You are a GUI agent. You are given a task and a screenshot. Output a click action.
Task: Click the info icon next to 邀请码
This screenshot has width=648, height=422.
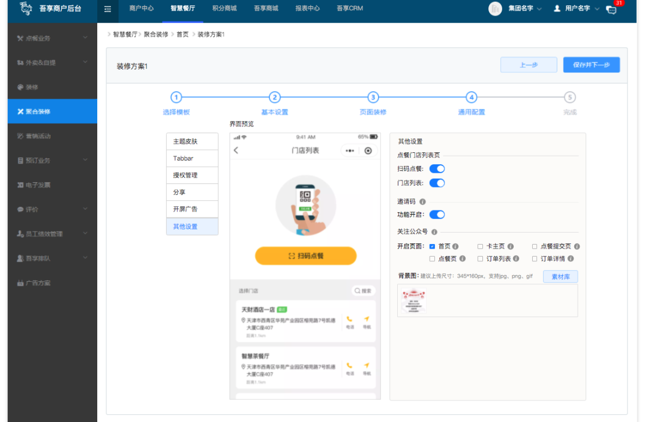422,201
